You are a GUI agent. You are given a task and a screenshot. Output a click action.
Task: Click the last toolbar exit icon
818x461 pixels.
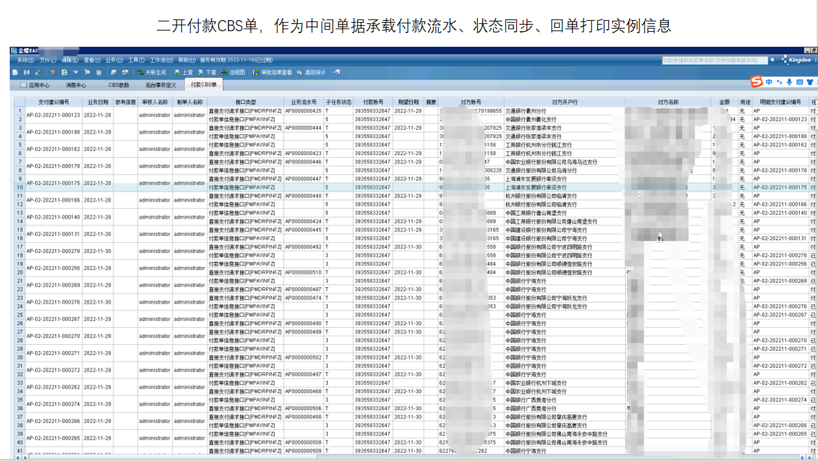pos(336,72)
